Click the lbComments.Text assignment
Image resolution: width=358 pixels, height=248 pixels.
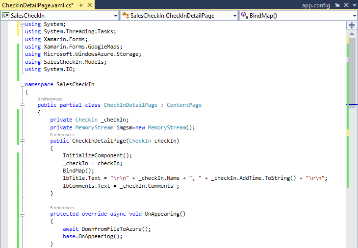[121, 186]
